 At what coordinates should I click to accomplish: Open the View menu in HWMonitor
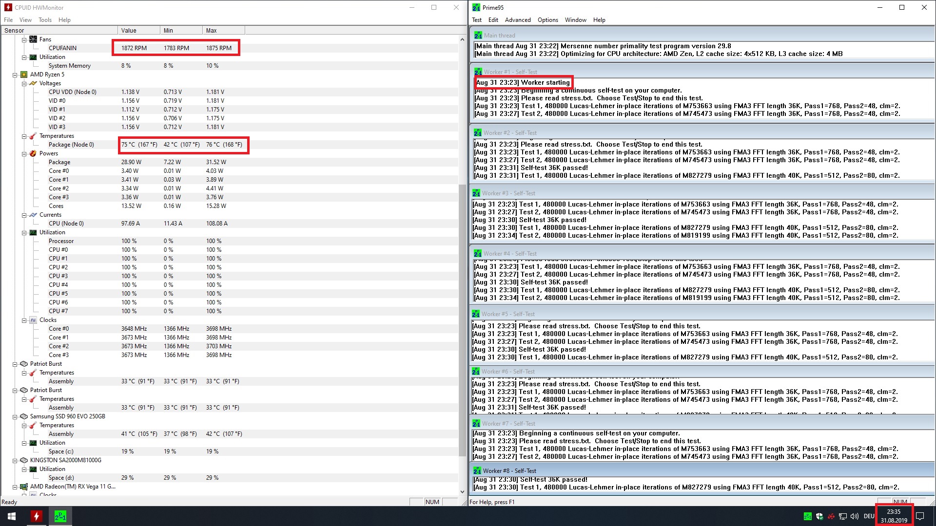pyautogui.click(x=25, y=20)
